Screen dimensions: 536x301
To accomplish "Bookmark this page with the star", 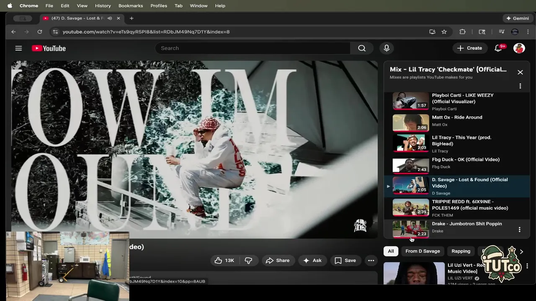I will [x=444, y=32].
